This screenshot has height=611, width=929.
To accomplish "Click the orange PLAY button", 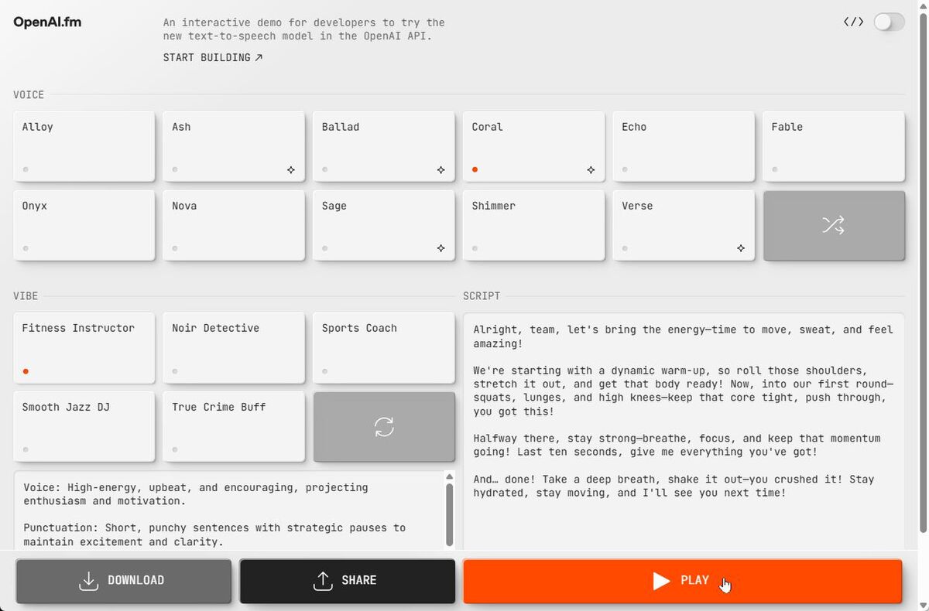I will click(x=682, y=581).
